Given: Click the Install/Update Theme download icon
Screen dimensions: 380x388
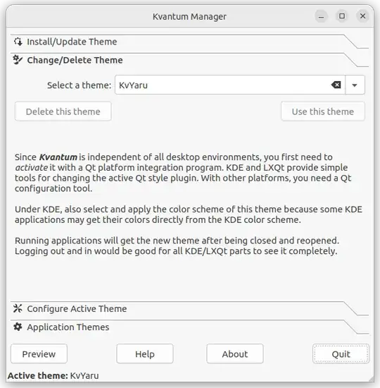Looking at the screenshot, I should [18, 42].
